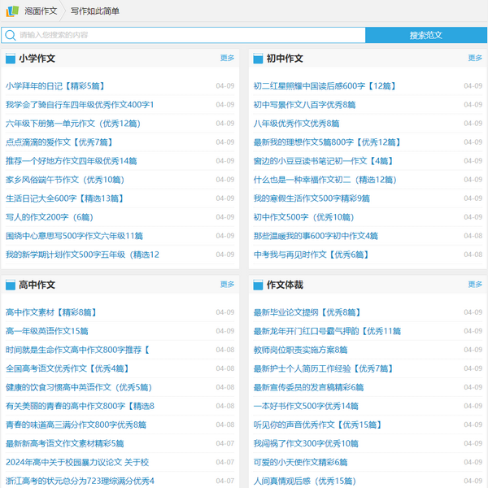488x488 pixels.
Task: Click the search magnifier icon
Action: point(11,35)
